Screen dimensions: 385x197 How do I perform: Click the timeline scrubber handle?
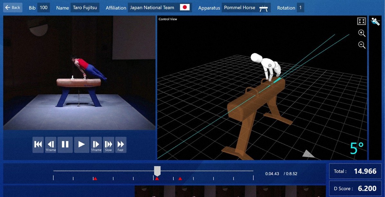tap(157, 171)
